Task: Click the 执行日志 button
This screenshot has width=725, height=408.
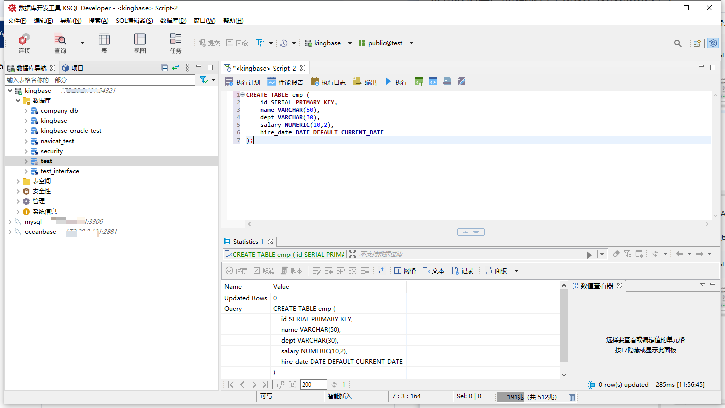Action: [328, 82]
